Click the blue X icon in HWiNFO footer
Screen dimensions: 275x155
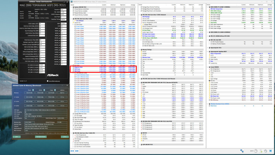point(271,151)
